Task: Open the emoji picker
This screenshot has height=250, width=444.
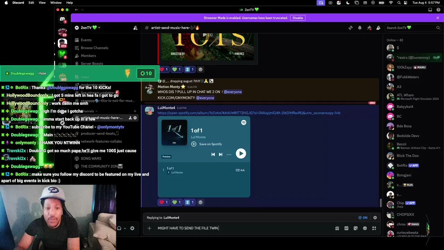Action: (x=365, y=228)
